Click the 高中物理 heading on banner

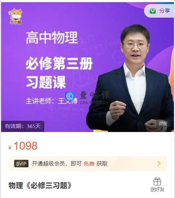[x=52, y=38]
